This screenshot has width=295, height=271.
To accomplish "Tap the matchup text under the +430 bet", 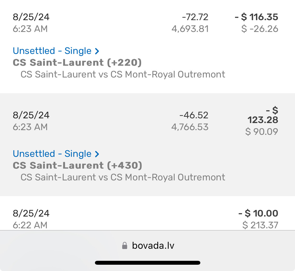I will coord(123,177).
